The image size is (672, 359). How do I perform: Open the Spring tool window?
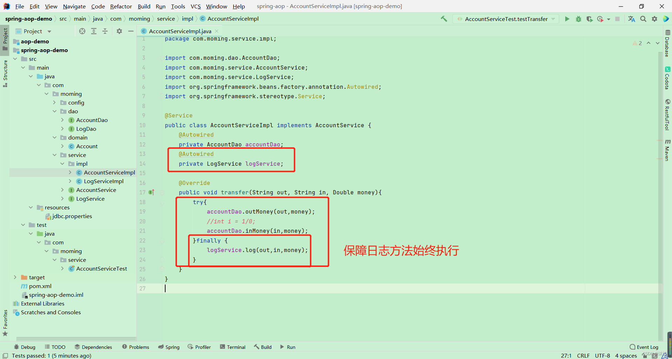click(x=169, y=347)
